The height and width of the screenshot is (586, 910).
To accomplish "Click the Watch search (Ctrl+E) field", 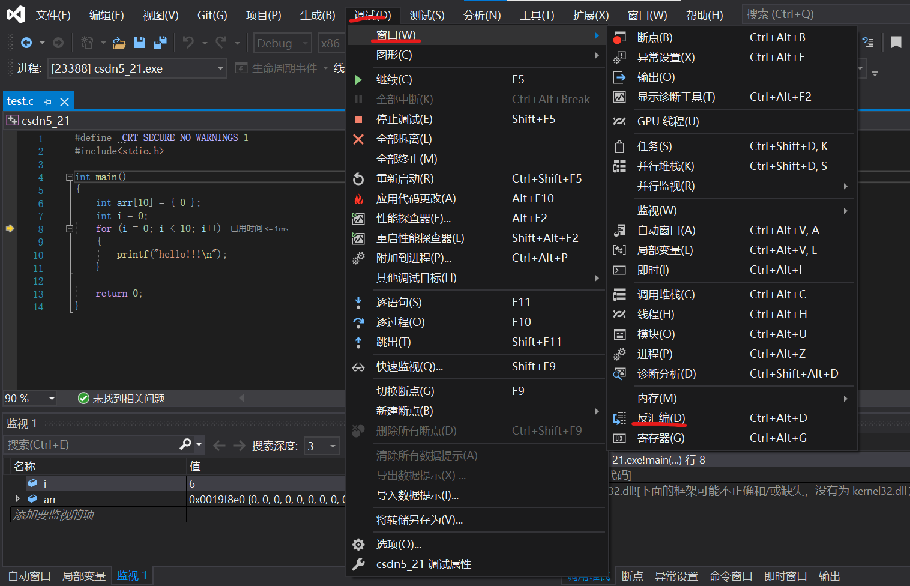I will [90, 445].
